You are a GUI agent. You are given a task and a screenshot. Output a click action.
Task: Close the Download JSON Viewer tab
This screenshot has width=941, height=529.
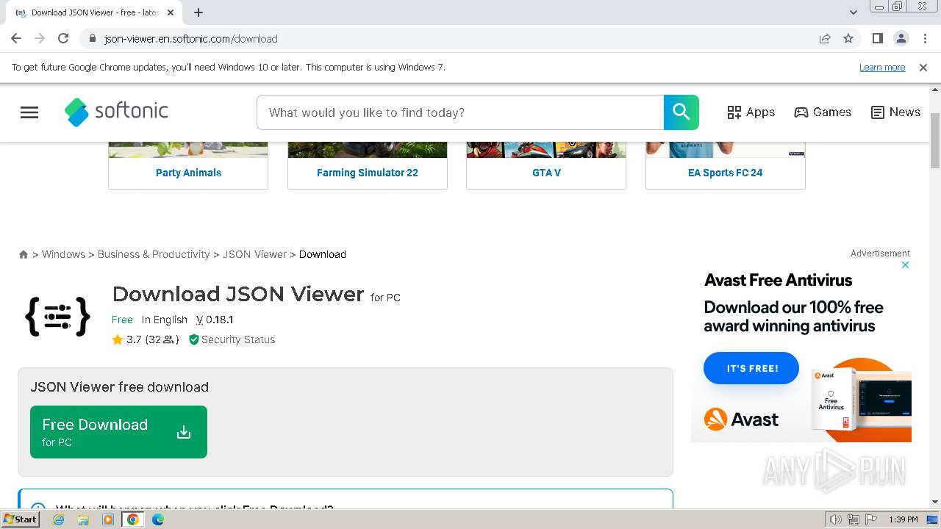click(x=171, y=12)
